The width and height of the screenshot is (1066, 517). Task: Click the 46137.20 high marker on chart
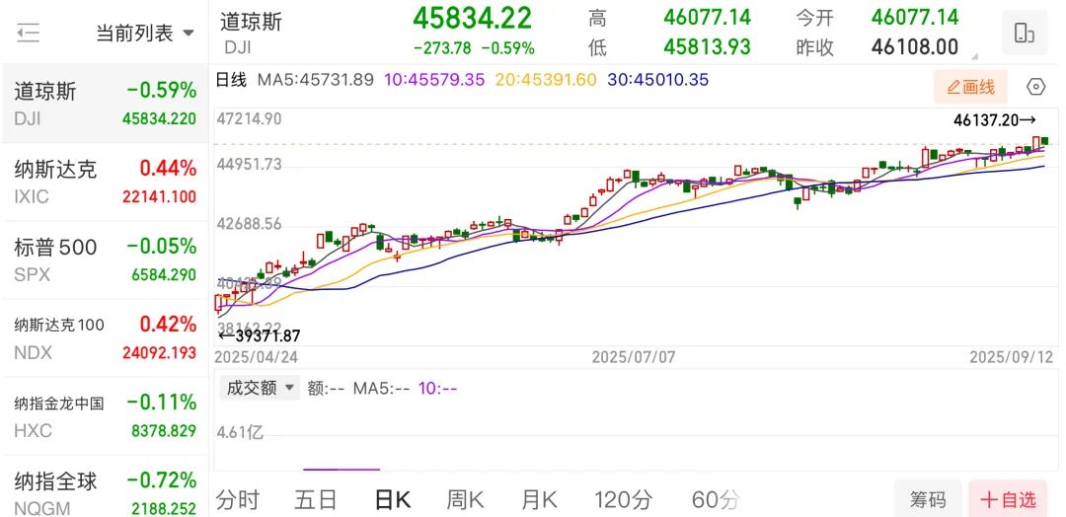995,120
